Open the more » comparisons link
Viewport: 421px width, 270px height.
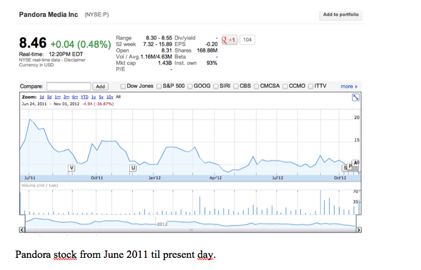point(348,86)
